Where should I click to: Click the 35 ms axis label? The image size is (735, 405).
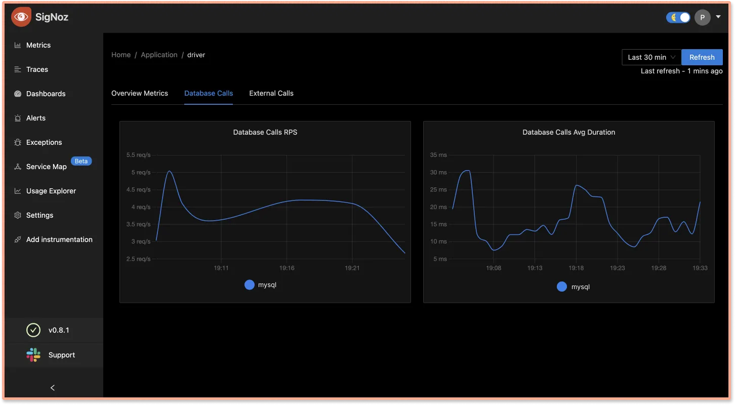pyautogui.click(x=438, y=155)
